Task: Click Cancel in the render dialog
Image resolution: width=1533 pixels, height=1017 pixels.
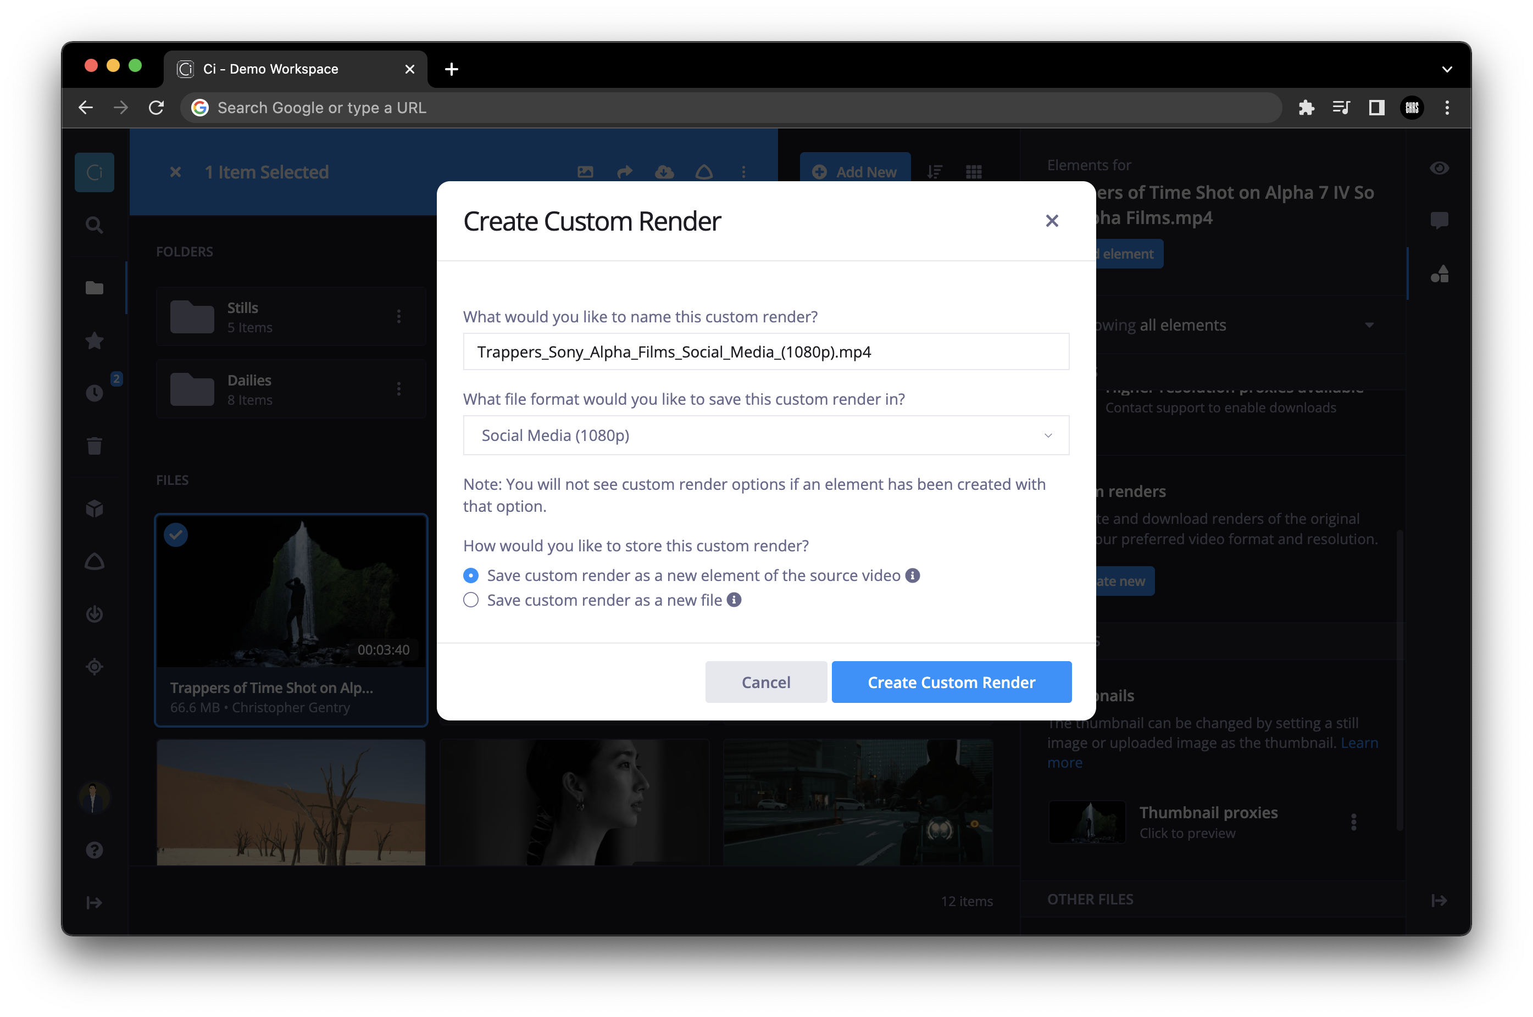Action: pyautogui.click(x=766, y=683)
